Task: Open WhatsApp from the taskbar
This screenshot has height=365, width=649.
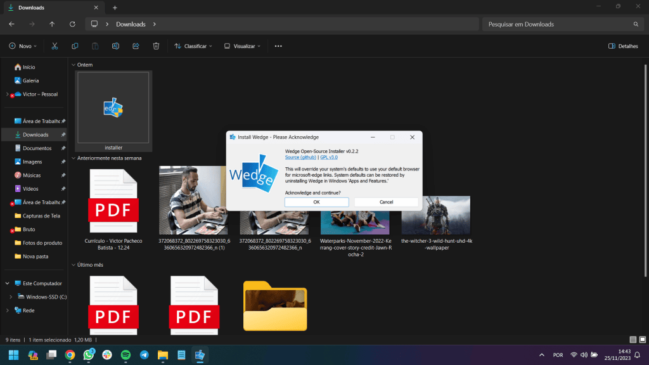Action: pyautogui.click(x=88, y=355)
